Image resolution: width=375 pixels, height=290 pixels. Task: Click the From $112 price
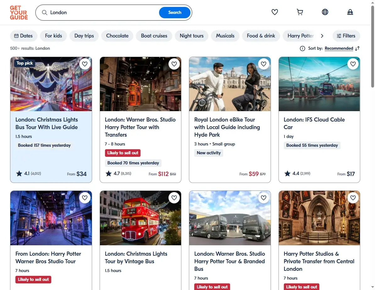pos(162,174)
